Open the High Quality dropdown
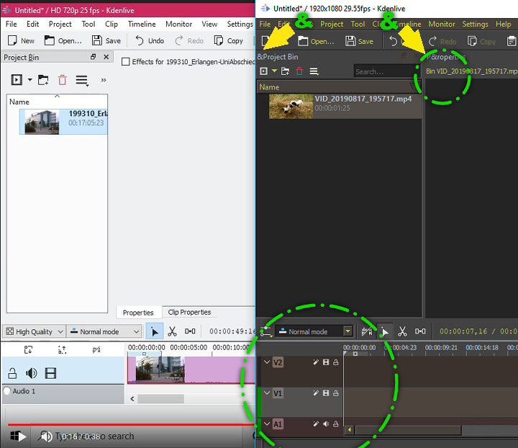Image resolution: width=518 pixels, height=448 pixels. point(34,331)
